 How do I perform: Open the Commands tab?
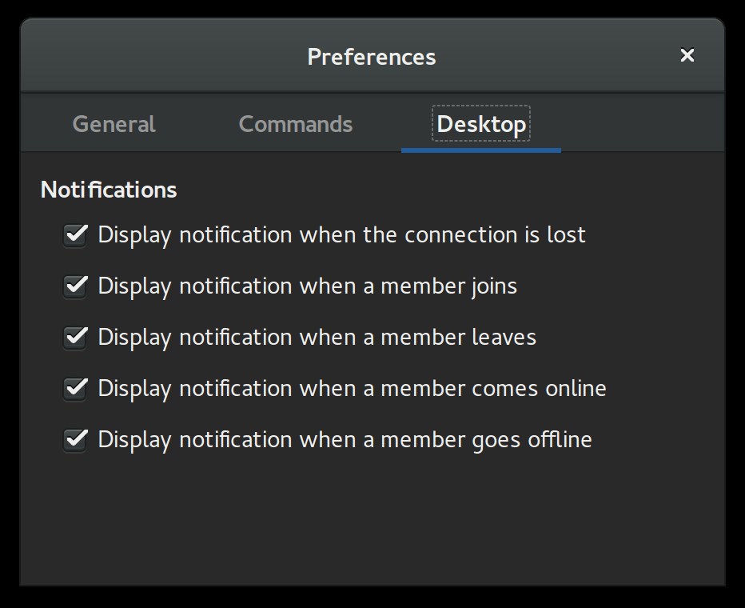point(296,124)
